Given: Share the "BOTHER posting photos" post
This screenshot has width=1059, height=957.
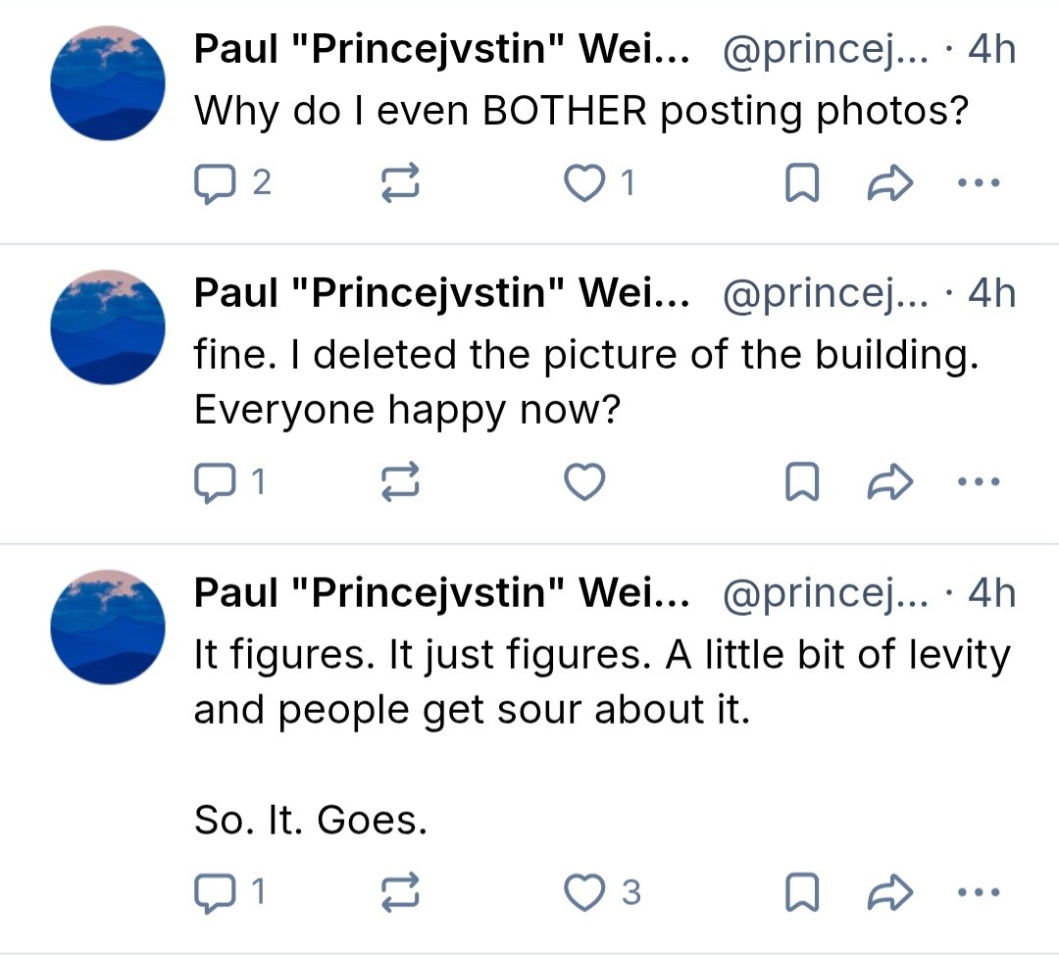Looking at the screenshot, I should [x=890, y=183].
